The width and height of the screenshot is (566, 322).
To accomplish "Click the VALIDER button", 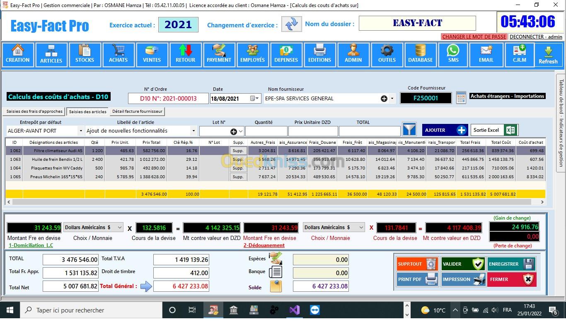I will click(x=462, y=264).
